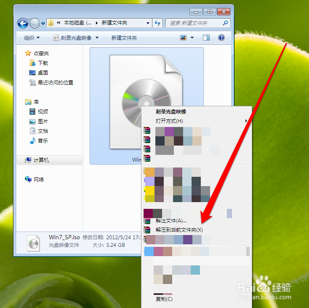Click the search box 搜索 新建文件夹
Viewport: 309px width, 308px height.
coord(198,23)
